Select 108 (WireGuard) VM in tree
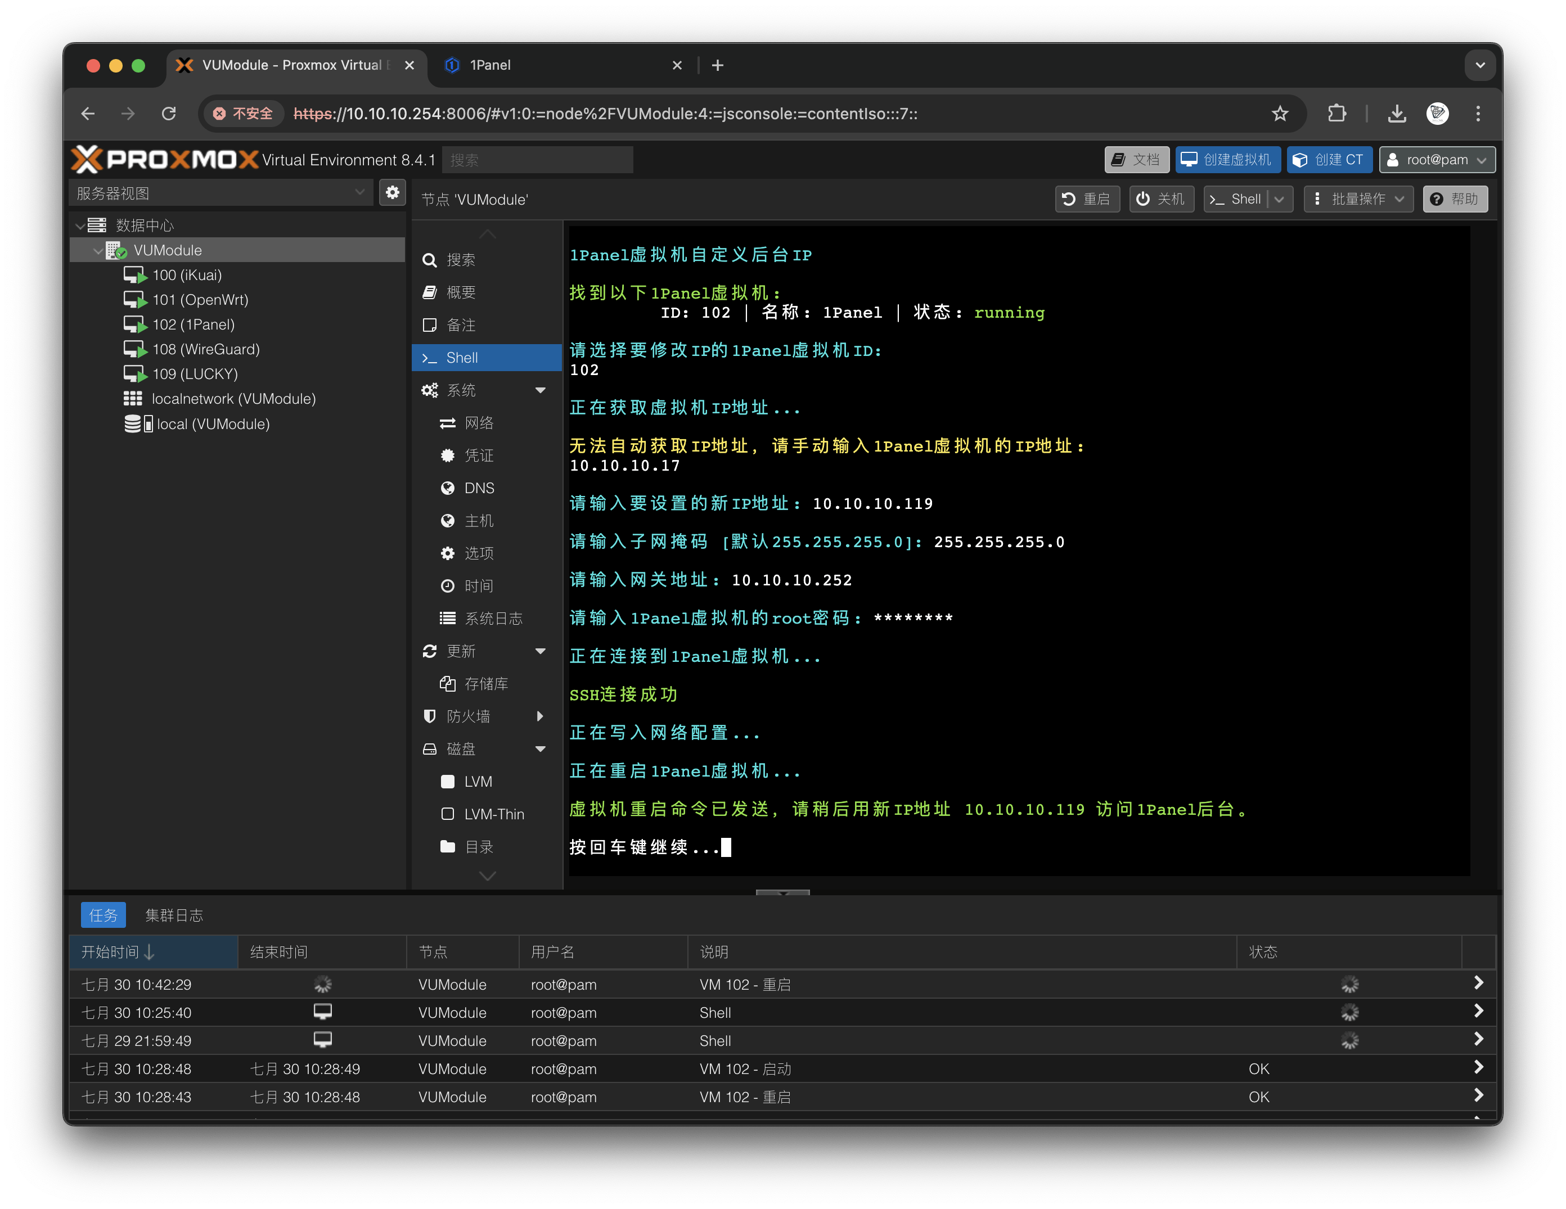1566x1209 pixels. pyautogui.click(x=205, y=349)
